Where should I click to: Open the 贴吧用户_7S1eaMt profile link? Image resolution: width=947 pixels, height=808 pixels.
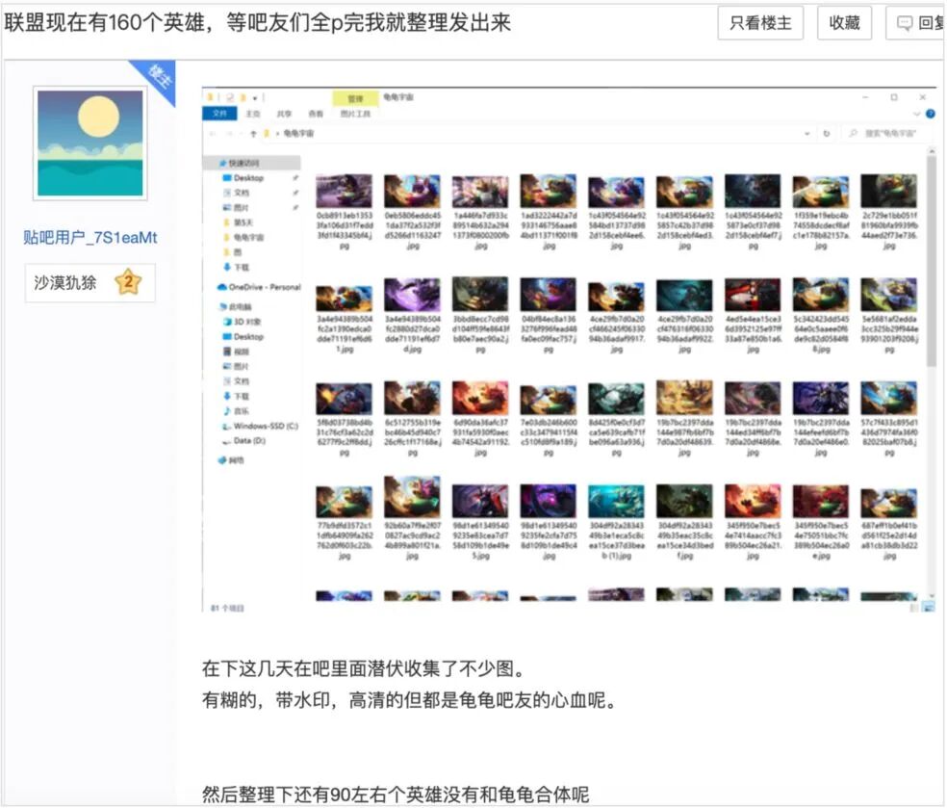pos(90,238)
